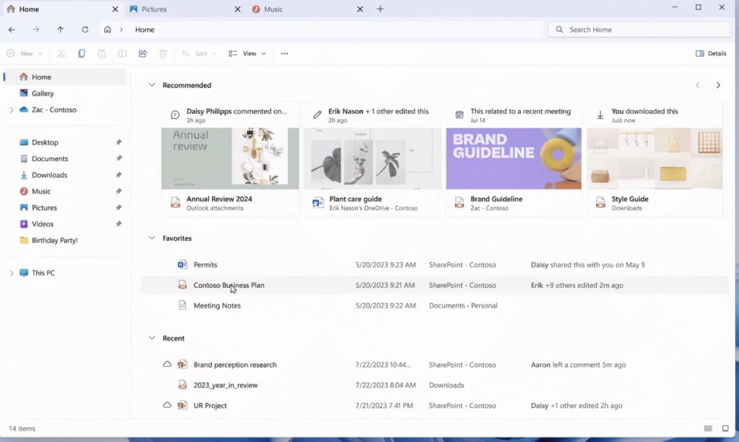Toggle the Details pane
Image resolution: width=739 pixels, height=442 pixels.
pyautogui.click(x=710, y=53)
